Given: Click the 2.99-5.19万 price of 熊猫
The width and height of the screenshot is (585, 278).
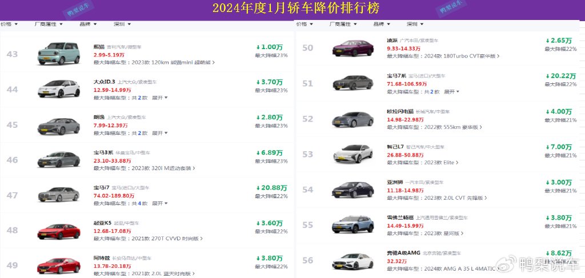Looking at the screenshot, I should click(x=109, y=55).
